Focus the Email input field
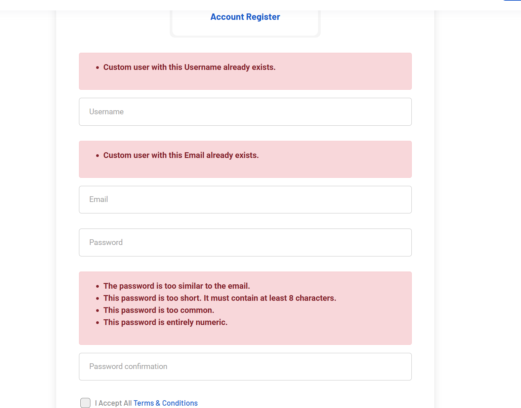This screenshot has height=408, width=521. 245,200
